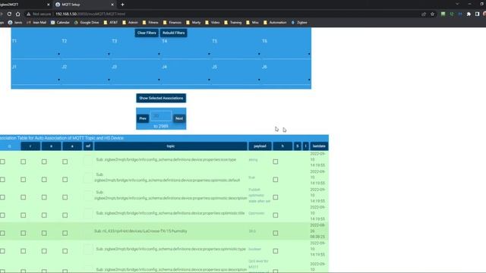Screen dimensions: 486x273
Task: Open the Misc bookmark folder
Action: point(252,22)
